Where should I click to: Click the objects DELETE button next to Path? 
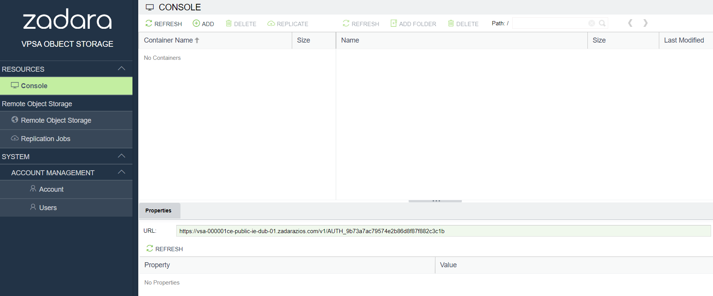pos(463,24)
